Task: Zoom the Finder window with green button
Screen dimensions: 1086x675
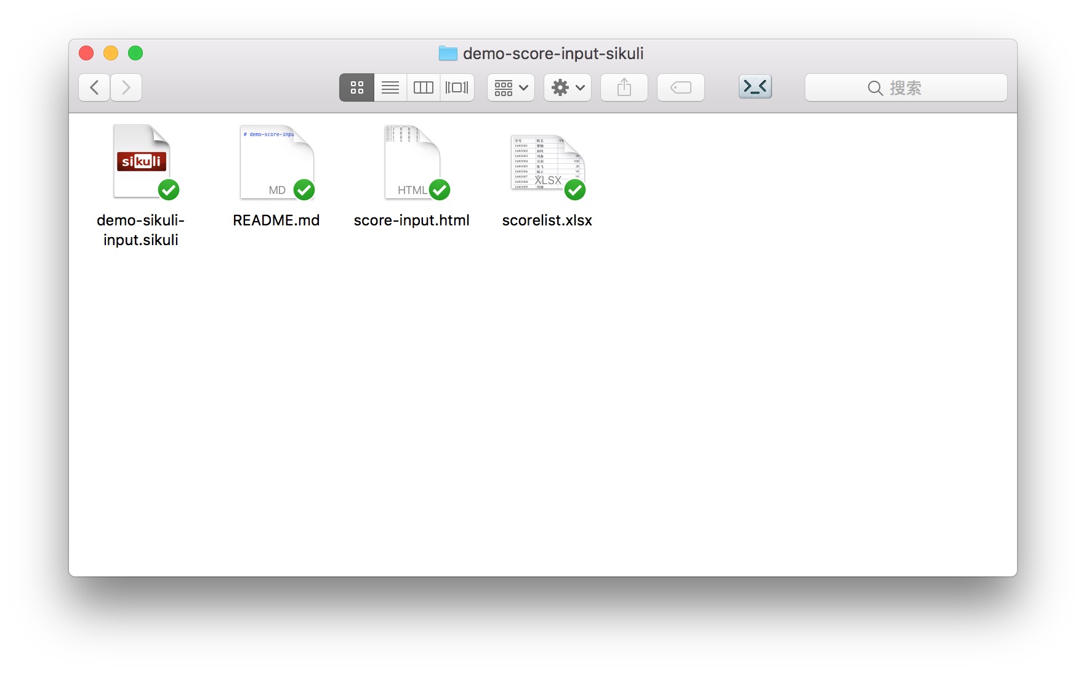Action: tap(135, 53)
